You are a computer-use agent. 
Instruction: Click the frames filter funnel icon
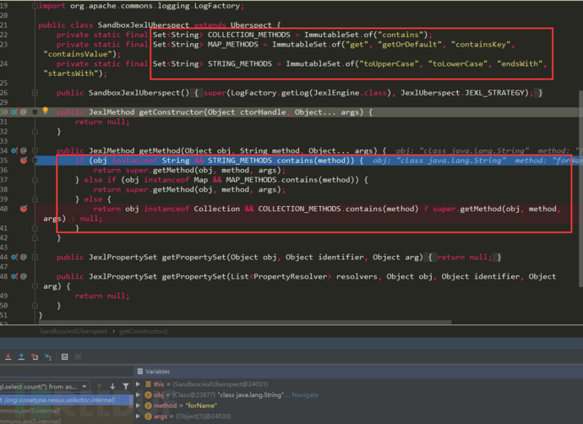(126, 387)
